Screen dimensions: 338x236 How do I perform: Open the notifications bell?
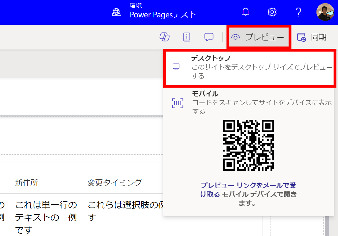click(245, 12)
